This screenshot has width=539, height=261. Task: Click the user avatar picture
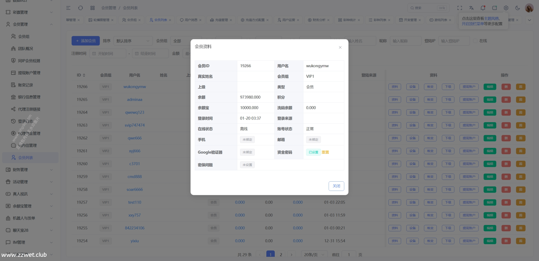[529, 8]
